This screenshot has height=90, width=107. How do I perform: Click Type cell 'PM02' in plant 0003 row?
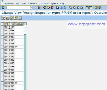coord(12,73)
